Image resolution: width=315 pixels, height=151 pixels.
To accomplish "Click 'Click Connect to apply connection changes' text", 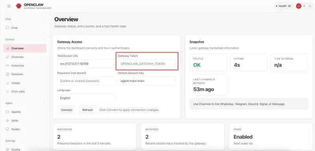I will 129,110.
